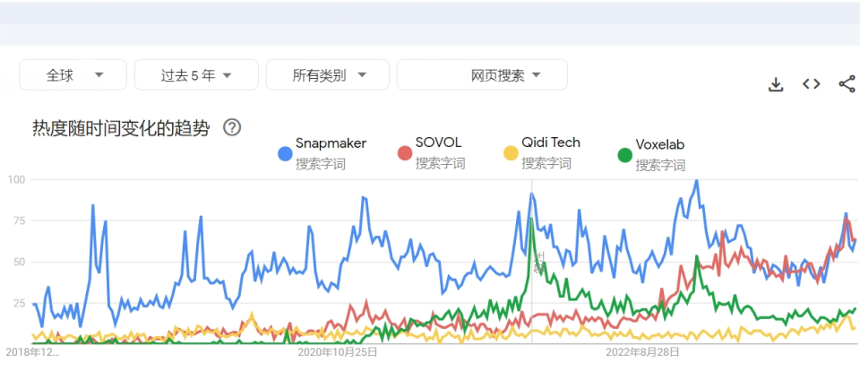Click the note marker on the chart
This screenshot has width=860, height=380.
(538, 261)
